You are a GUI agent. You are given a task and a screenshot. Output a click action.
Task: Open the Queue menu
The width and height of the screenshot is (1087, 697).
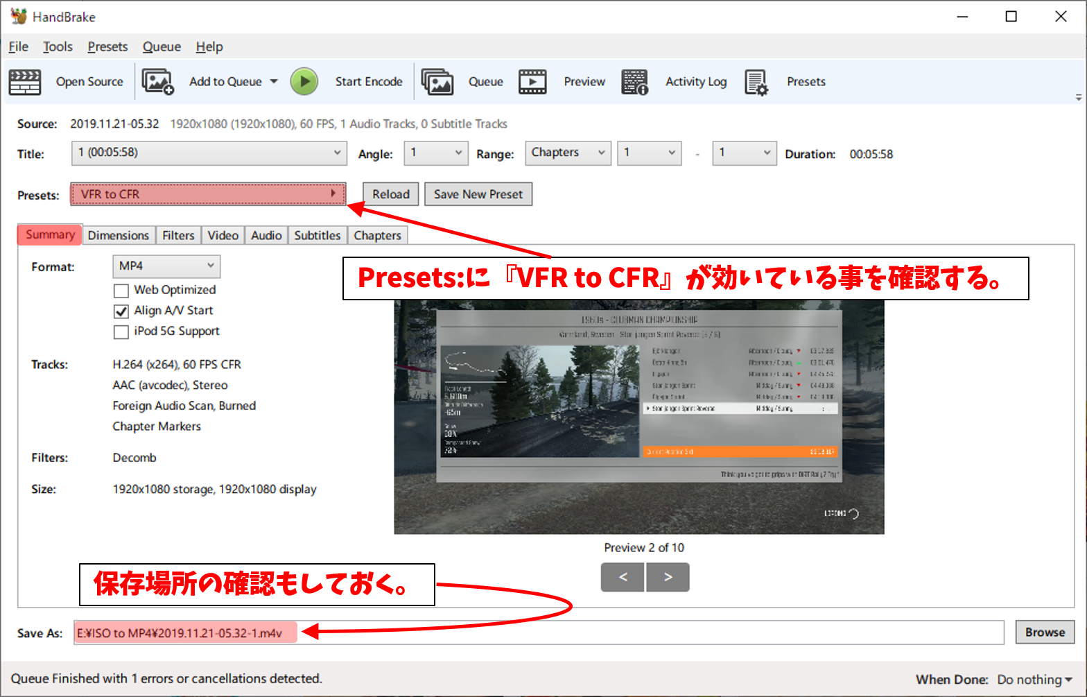coord(162,46)
